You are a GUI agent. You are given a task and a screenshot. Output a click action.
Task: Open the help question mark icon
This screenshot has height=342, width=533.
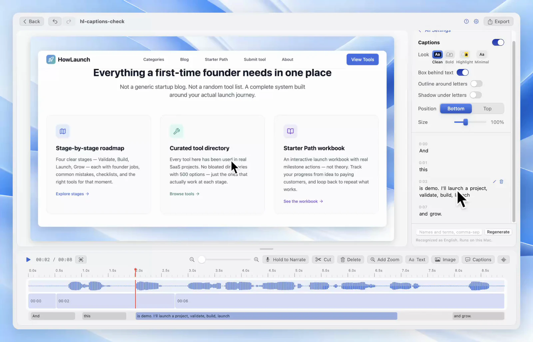point(466,21)
